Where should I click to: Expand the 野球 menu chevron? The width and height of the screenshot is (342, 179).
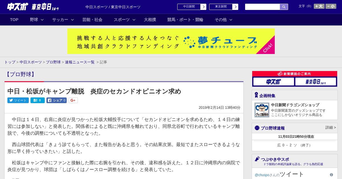pos(42,20)
